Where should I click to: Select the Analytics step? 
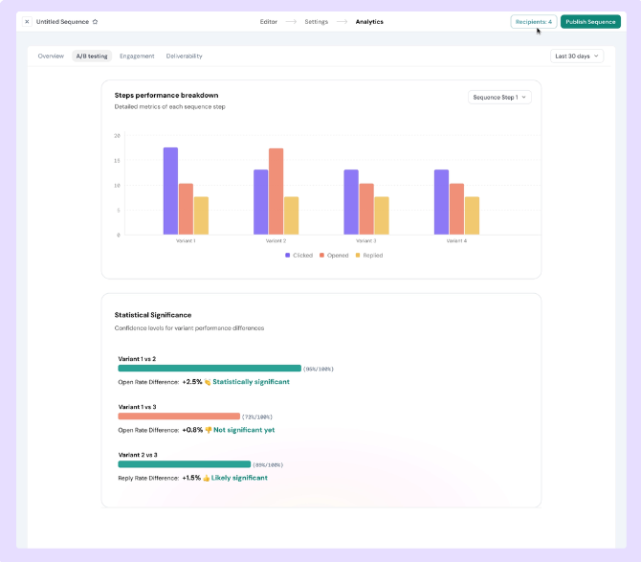click(x=369, y=22)
